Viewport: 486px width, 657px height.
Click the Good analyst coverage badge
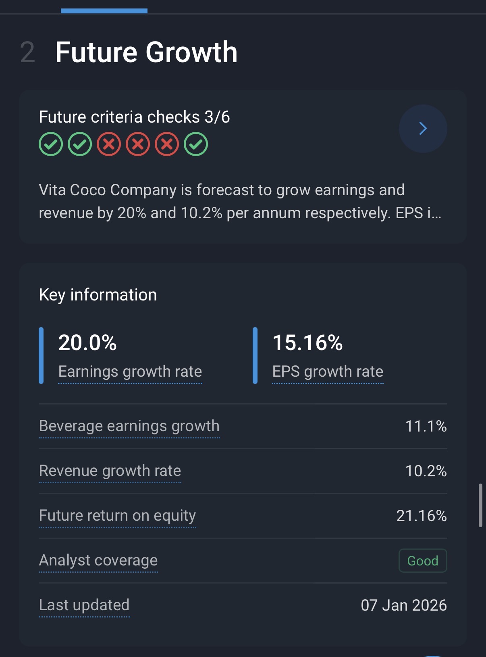coord(423,561)
